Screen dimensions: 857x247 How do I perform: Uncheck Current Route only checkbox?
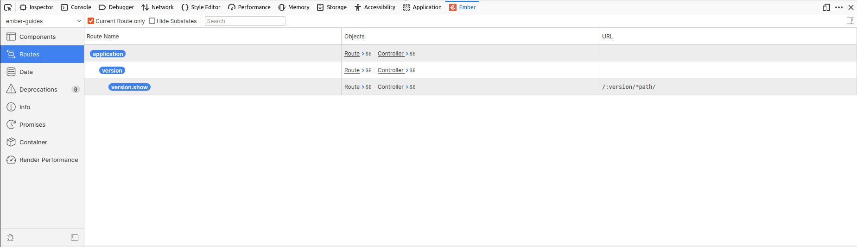click(91, 21)
